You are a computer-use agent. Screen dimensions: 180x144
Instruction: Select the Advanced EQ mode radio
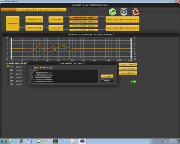[41, 67]
